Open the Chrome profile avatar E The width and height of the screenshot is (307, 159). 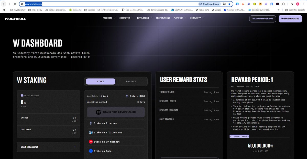[298, 4]
